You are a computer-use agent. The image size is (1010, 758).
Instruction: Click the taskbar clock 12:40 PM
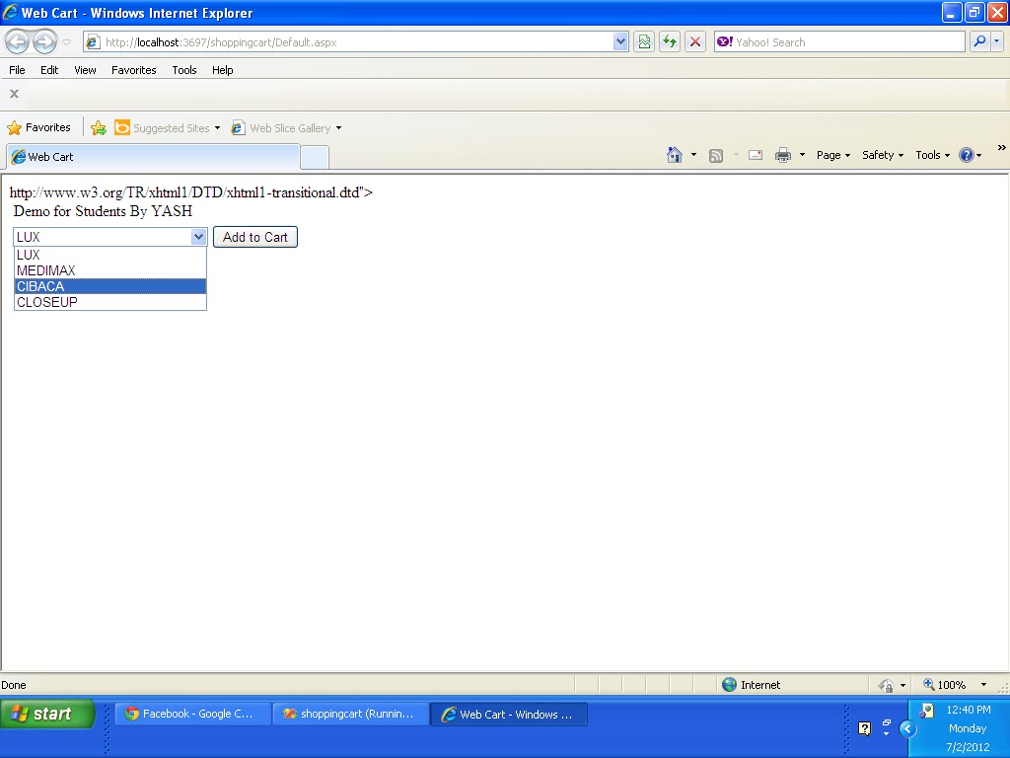coord(969,710)
